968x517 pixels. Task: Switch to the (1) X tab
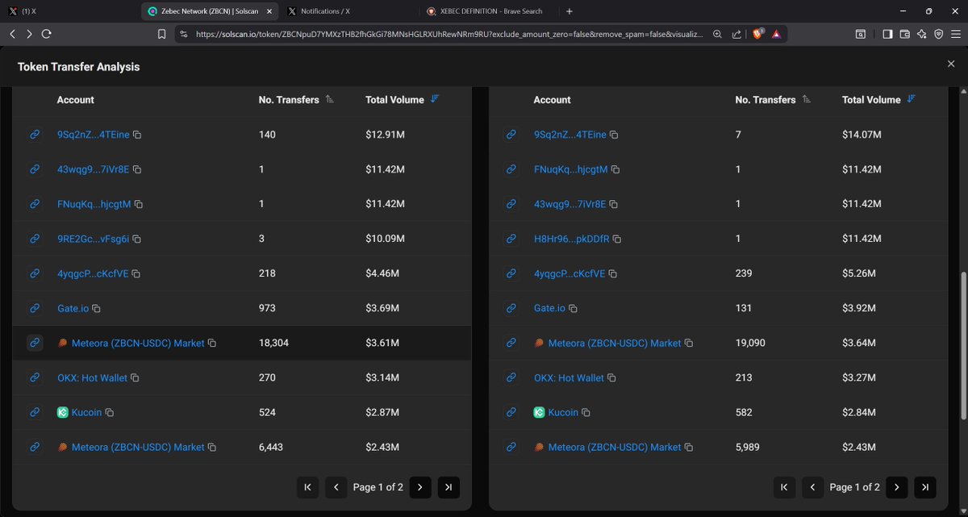click(69, 11)
